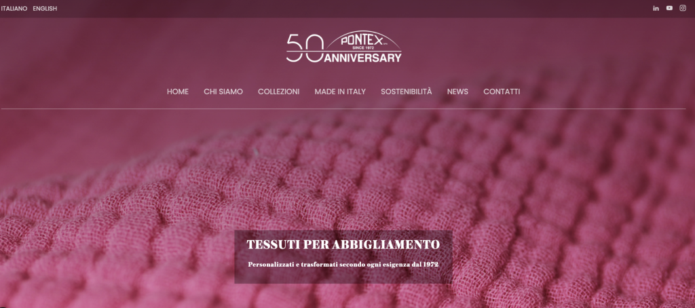Click the divider line under navigation
695x308 pixels.
click(x=343, y=109)
